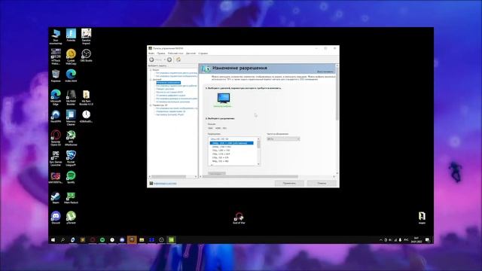The image size is (482, 271).
Task: Open Управление параметрами 3D in the tree
Action: (x=171, y=111)
